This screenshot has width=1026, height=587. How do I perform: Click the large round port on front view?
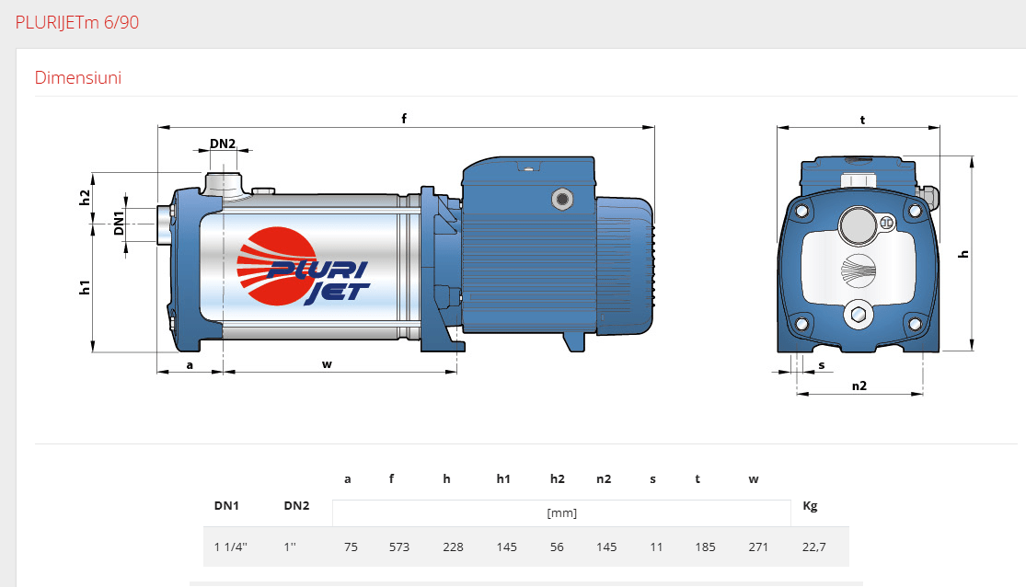[857, 224]
